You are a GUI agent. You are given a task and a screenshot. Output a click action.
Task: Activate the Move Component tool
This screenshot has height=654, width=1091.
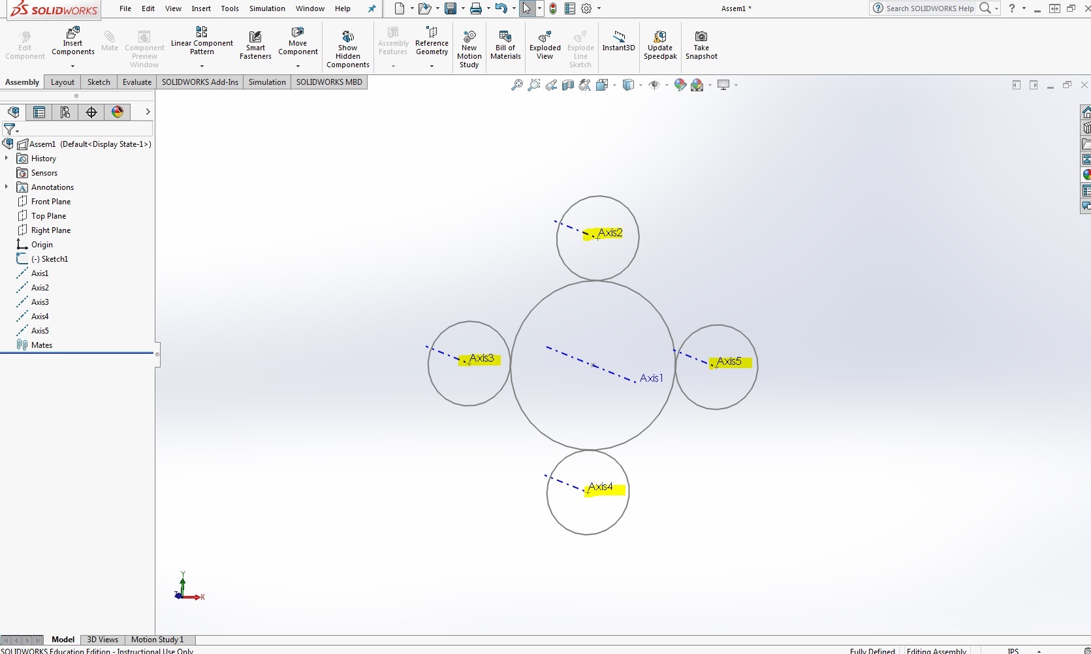(298, 41)
